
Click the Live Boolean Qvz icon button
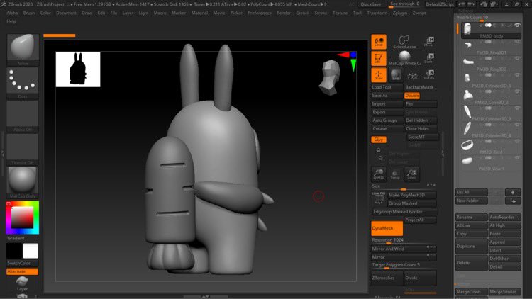coord(379,140)
